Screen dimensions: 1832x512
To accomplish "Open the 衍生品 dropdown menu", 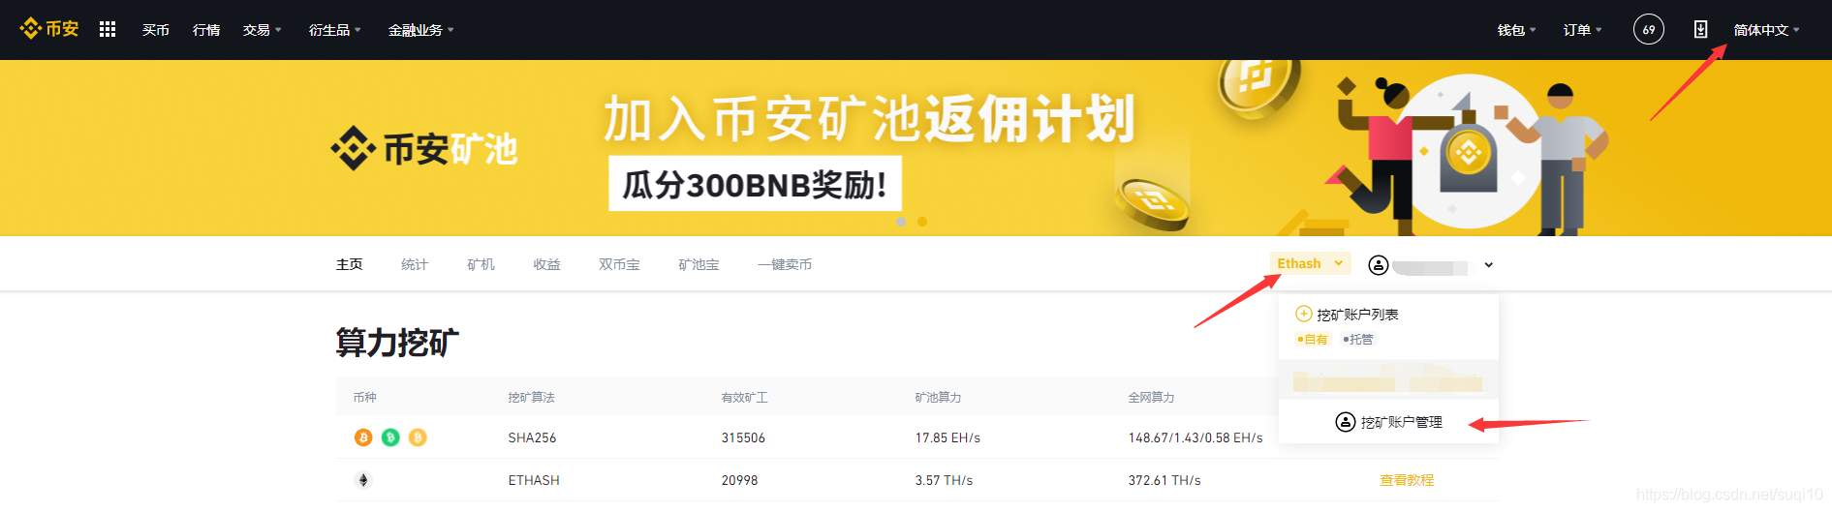I will 335,30.
